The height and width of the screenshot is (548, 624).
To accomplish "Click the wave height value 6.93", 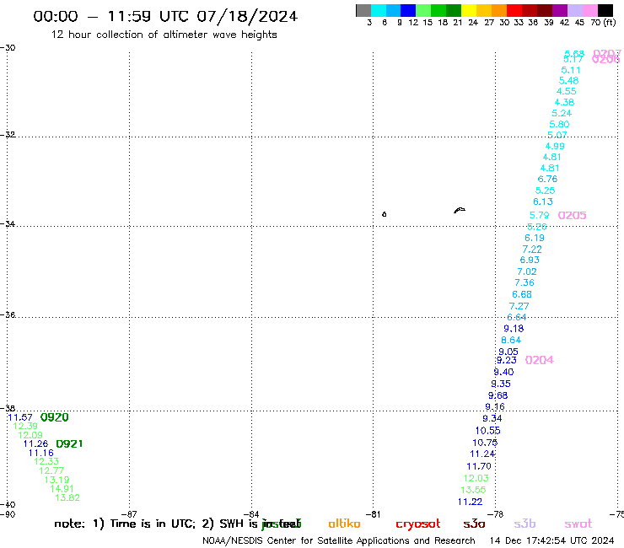I will pyautogui.click(x=530, y=260).
